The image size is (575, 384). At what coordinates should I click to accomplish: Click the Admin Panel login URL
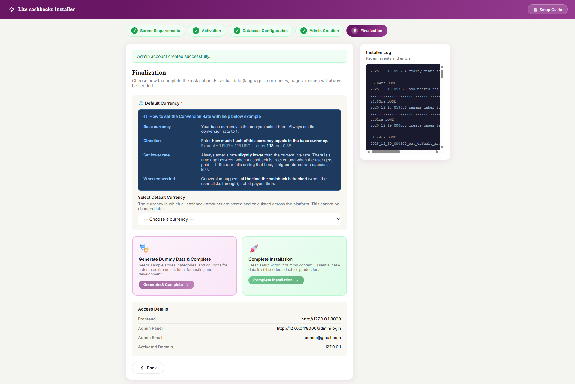click(x=309, y=328)
